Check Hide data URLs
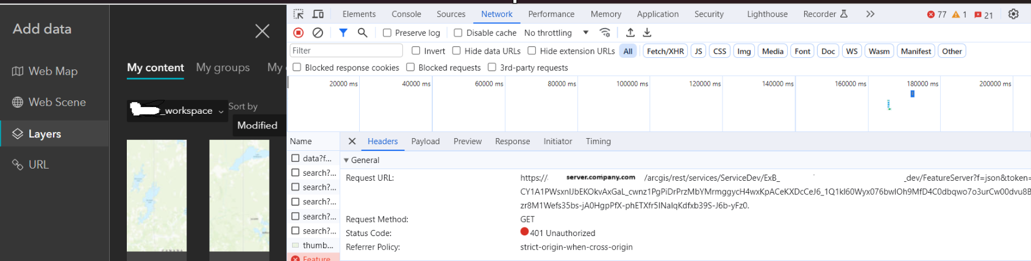The image size is (1031, 261). pos(456,50)
